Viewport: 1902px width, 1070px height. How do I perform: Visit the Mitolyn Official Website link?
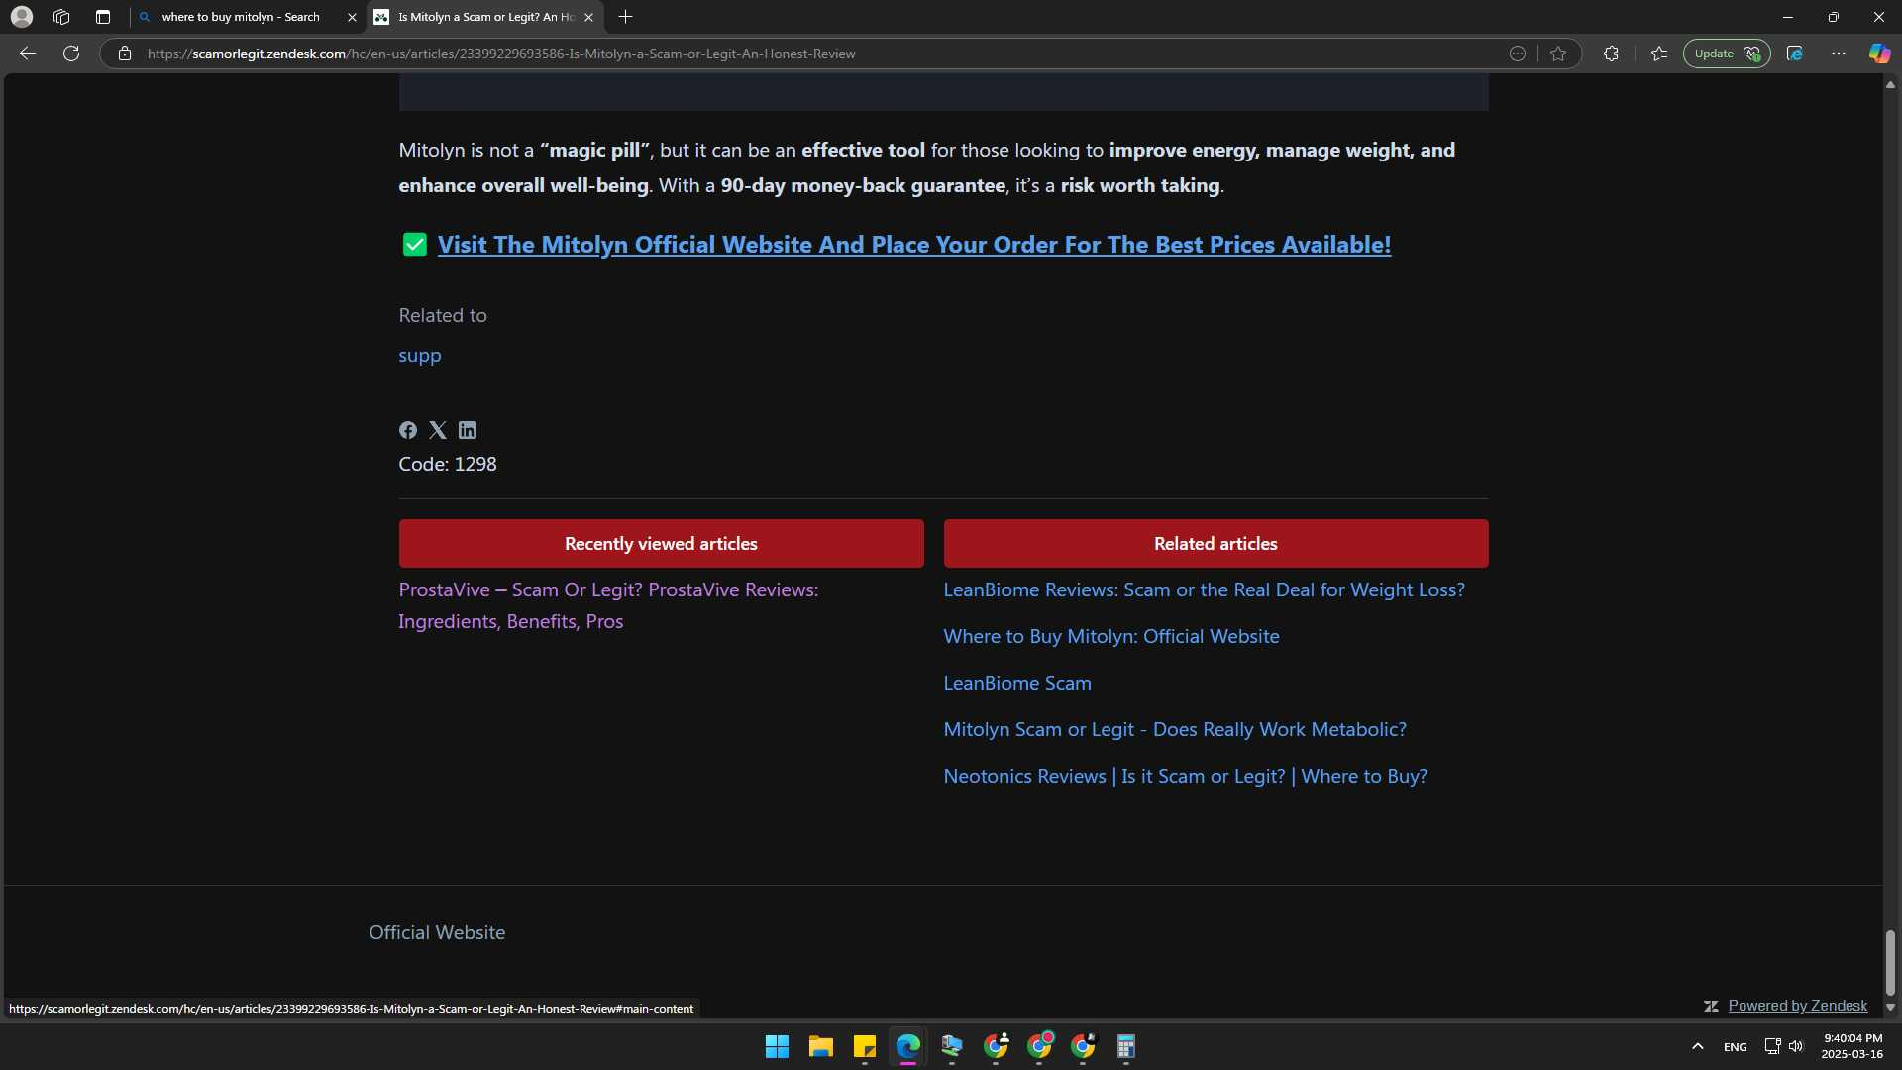914,245
